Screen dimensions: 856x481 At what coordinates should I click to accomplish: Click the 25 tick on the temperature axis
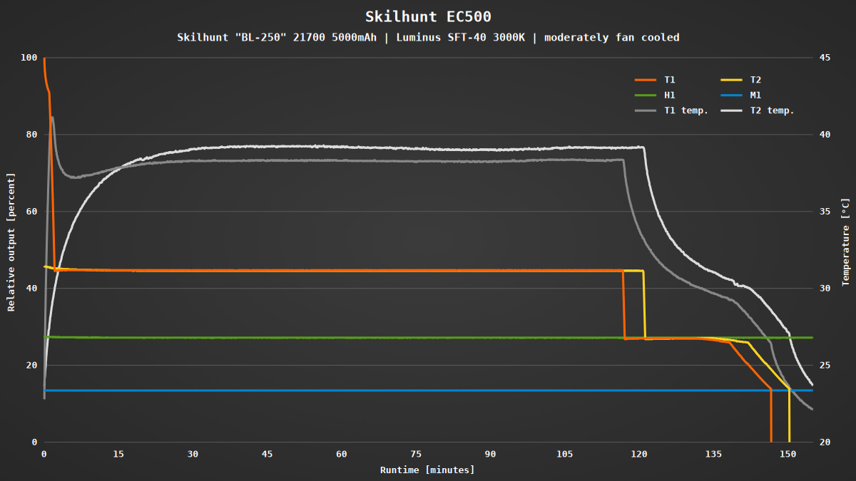[x=825, y=365]
